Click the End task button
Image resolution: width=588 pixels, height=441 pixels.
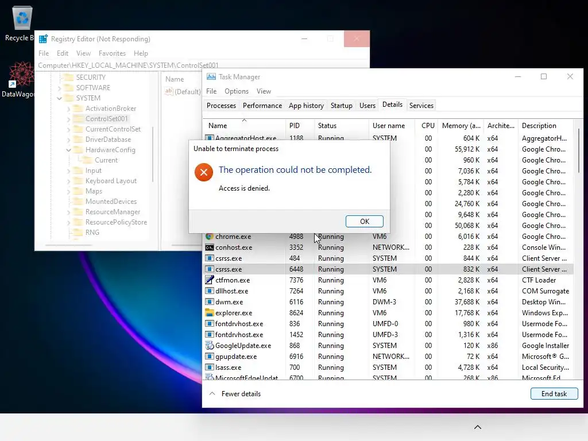tap(554, 394)
